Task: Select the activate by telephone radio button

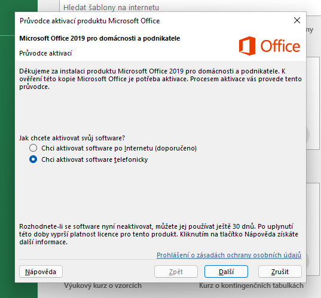Action: pos(33,159)
